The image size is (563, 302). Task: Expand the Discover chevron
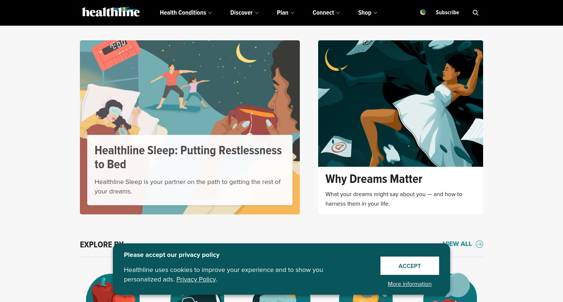(x=257, y=13)
